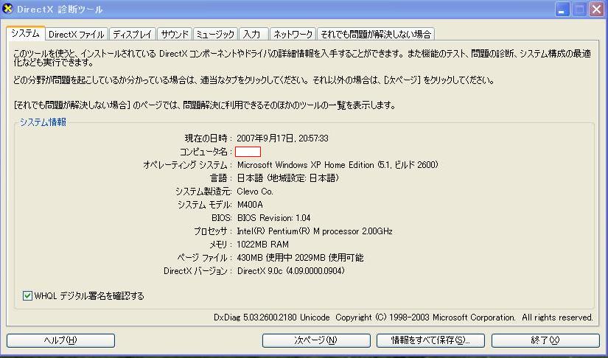Click the システム情報 group label

coord(43,122)
